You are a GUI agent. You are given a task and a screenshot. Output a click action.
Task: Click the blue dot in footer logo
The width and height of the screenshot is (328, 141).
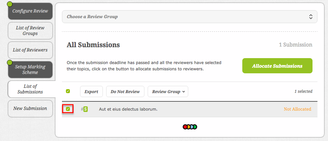(192, 127)
